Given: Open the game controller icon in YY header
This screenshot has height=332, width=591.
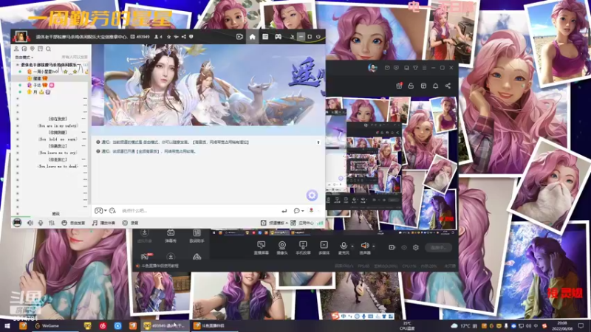Looking at the screenshot, I should (x=279, y=36).
